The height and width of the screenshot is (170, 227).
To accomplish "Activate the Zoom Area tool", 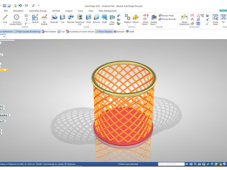I will 215,19.
